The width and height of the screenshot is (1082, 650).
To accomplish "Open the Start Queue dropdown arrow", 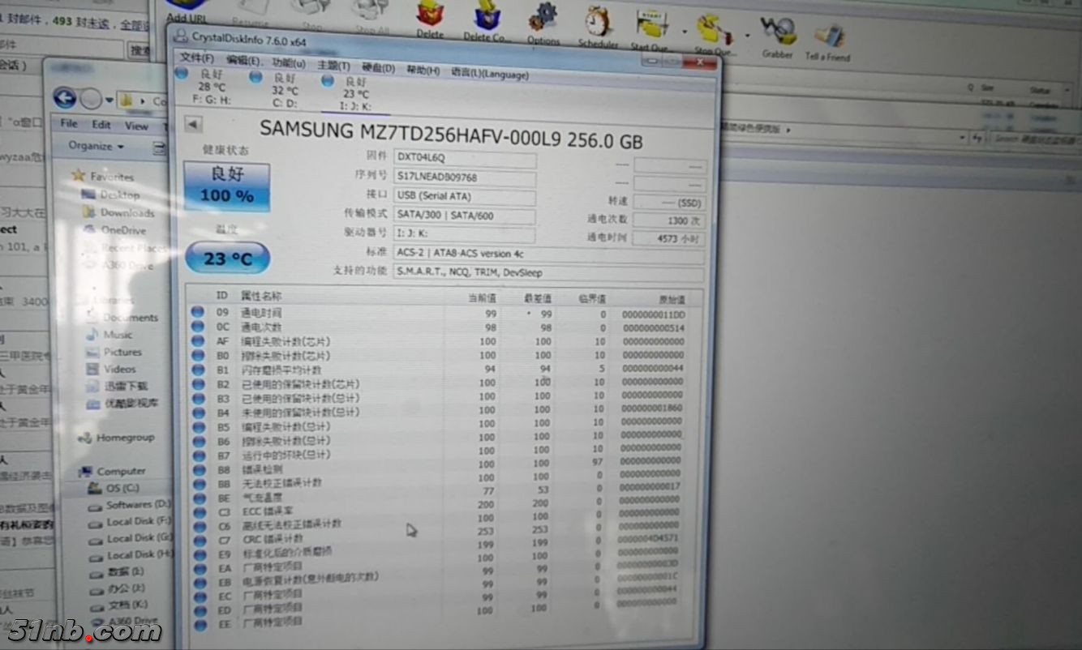I will [684, 34].
